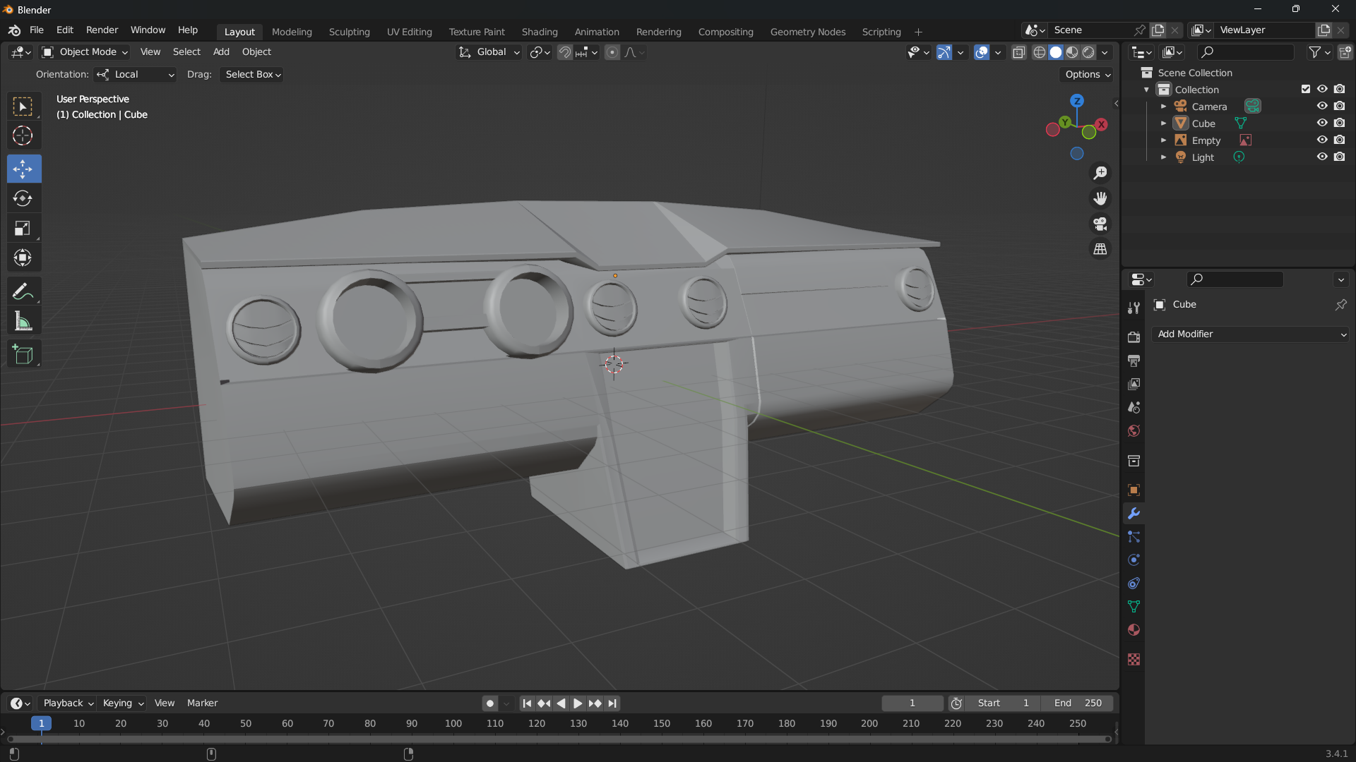Select the Rotate tool in the toolbar
The height and width of the screenshot is (762, 1356).
[23, 199]
